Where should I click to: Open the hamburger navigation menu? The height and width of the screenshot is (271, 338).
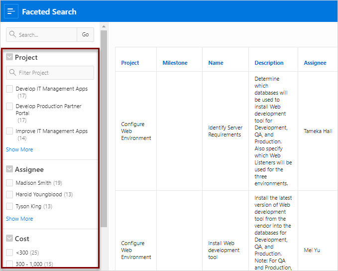point(11,11)
